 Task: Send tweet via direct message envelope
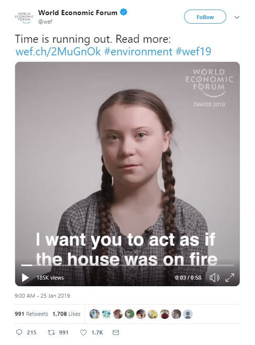coord(116,332)
